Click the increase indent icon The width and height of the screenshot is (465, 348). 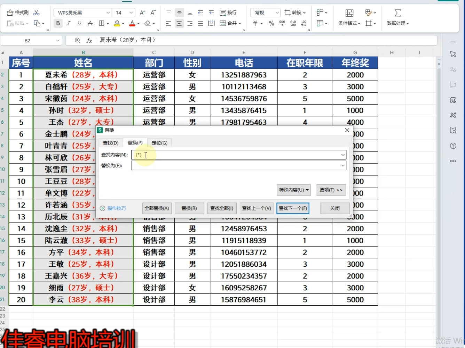tap(211, 13)
